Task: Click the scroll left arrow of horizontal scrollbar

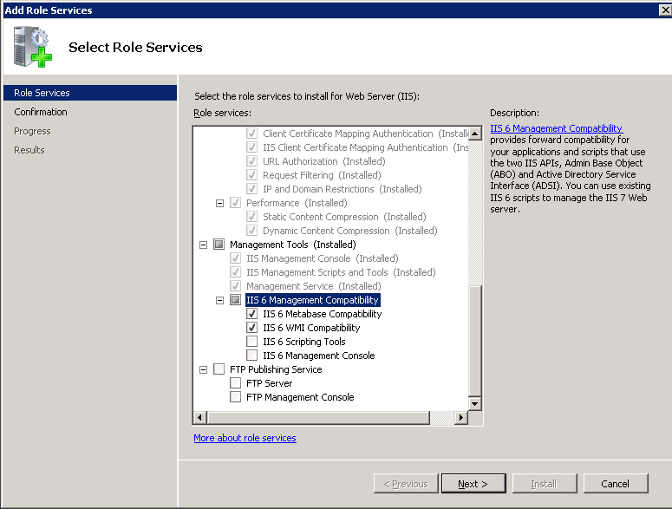Action: (200, 417)
